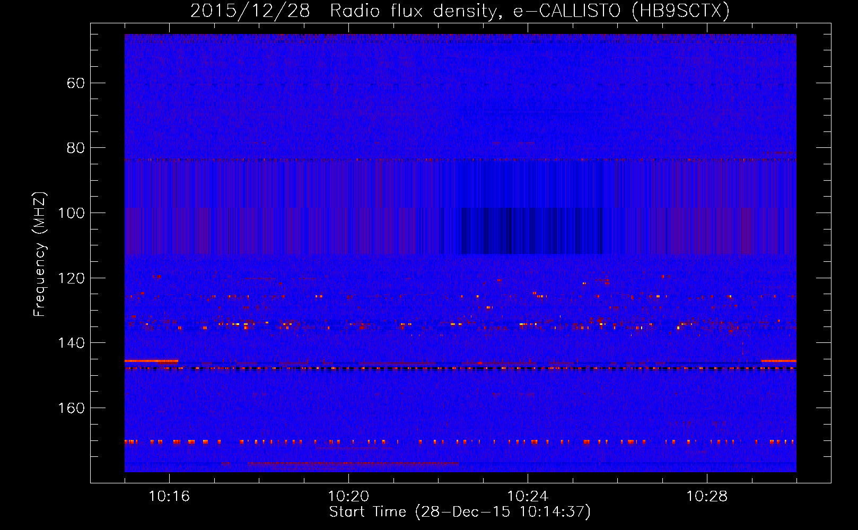858x530 pixels.
Task: Pick the 120 frequency tick label
Action: (71, 278)
